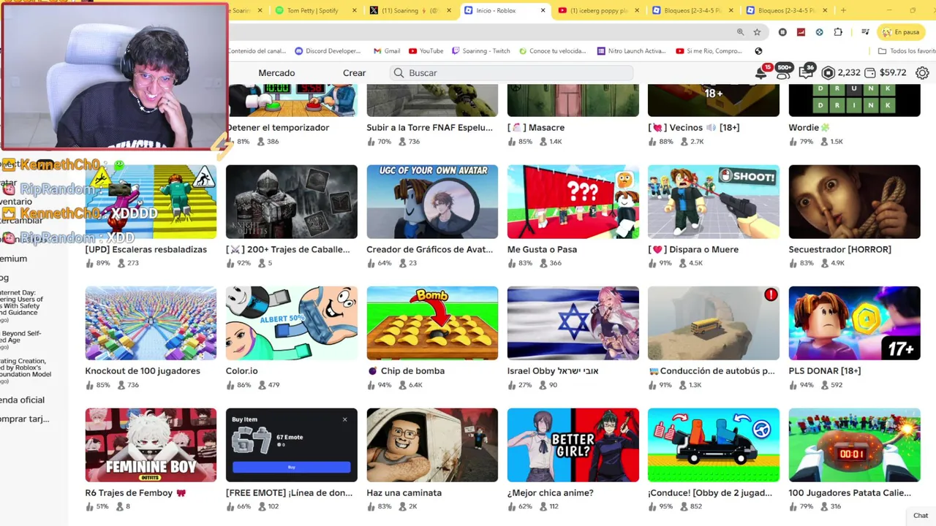Open the Secuestrador HORROR thumbnail
936x526 pixels.
coord(854,202)
